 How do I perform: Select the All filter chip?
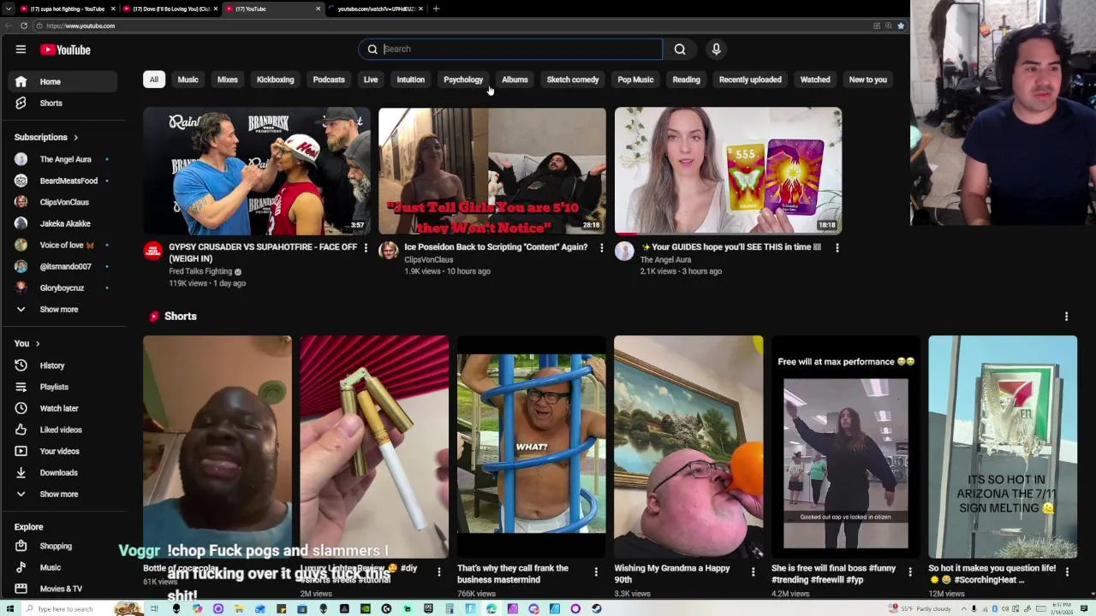click(154, 80)
